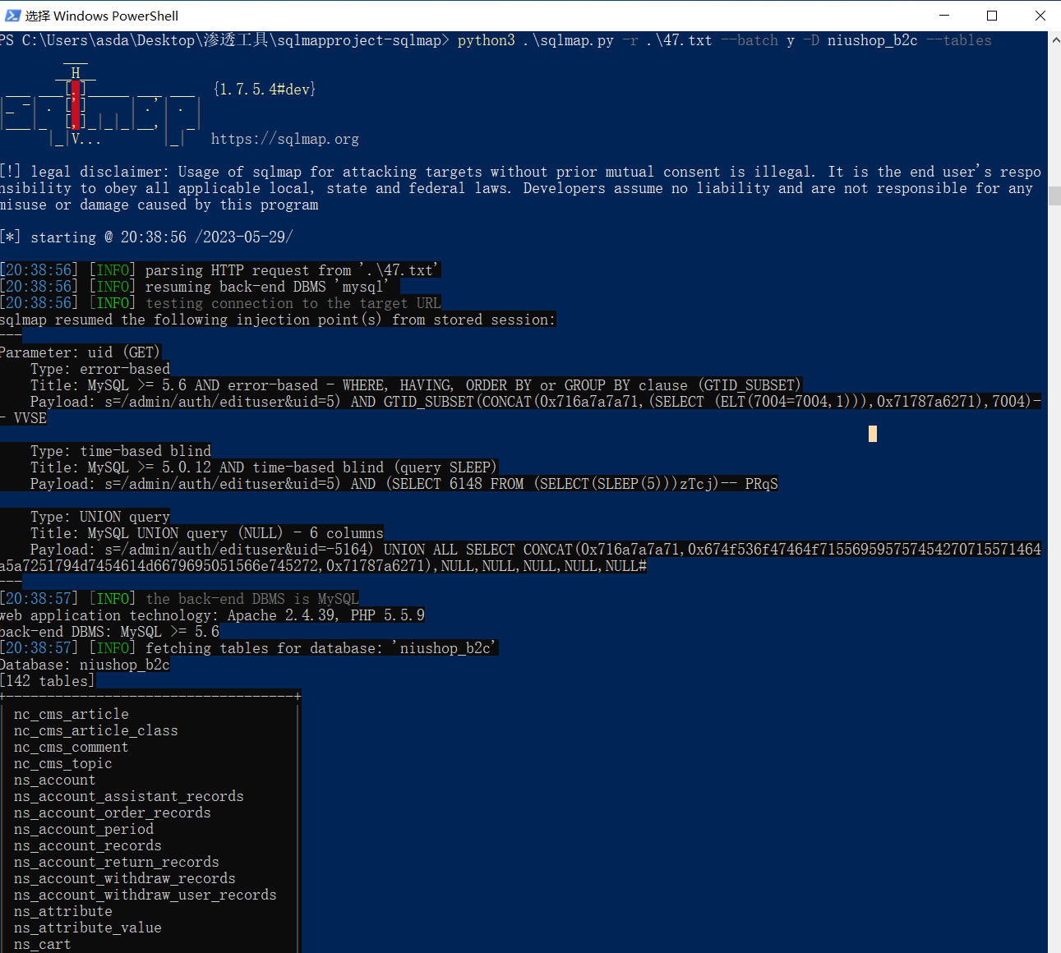1061x953 pixels.
Task: Click the nc_cms_topic table row
Action: 63,763
